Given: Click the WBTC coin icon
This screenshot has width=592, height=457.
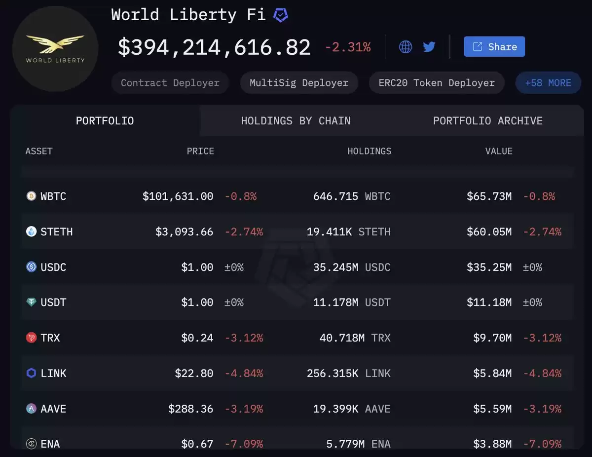Looking at the screenshot, I should [x=32, y=196].
